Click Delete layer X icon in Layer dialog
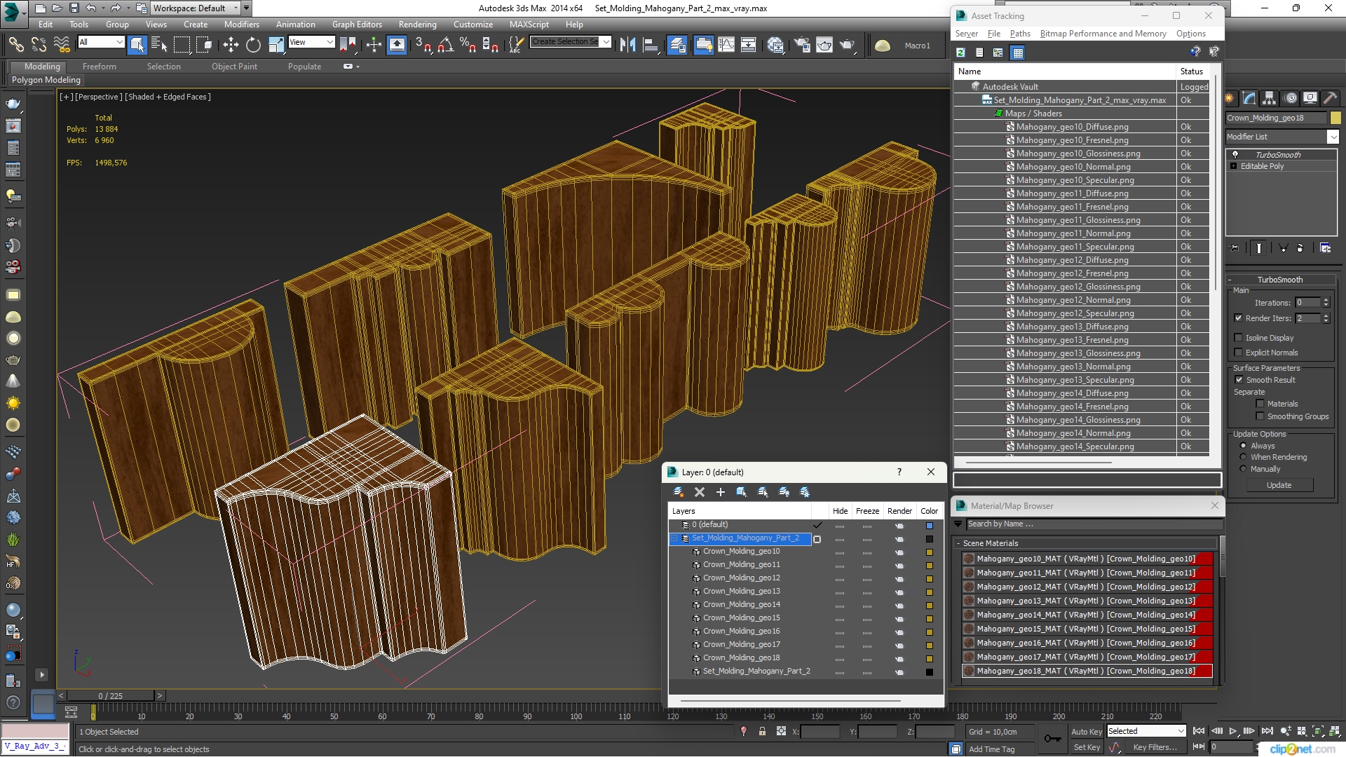The image size is (1346, 757). pos(699,492)
